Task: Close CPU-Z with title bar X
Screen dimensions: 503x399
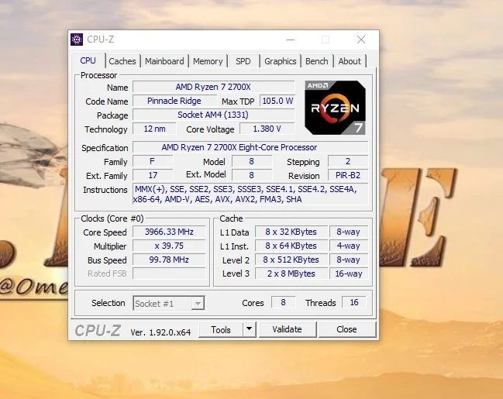Action: coord(361,40)
